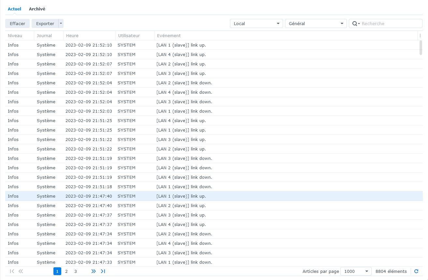Click the first page arrow icon

[x=12, y=271]
